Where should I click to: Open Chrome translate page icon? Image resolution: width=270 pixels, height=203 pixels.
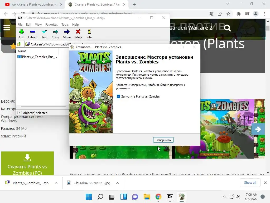211,14
